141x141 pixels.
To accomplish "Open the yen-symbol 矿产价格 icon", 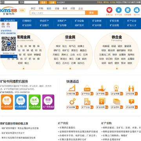I will click(x=119, y=10).
